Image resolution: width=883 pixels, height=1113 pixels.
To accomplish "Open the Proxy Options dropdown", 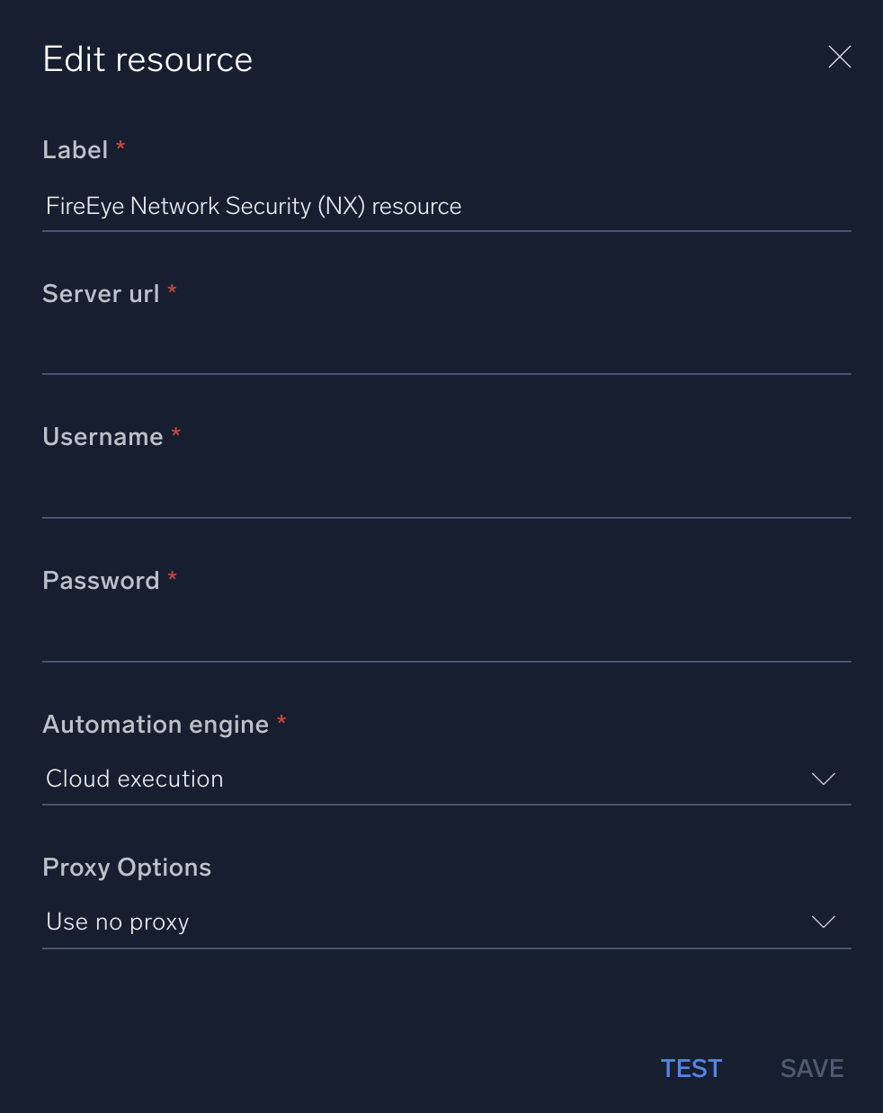I will coord(823,922).
